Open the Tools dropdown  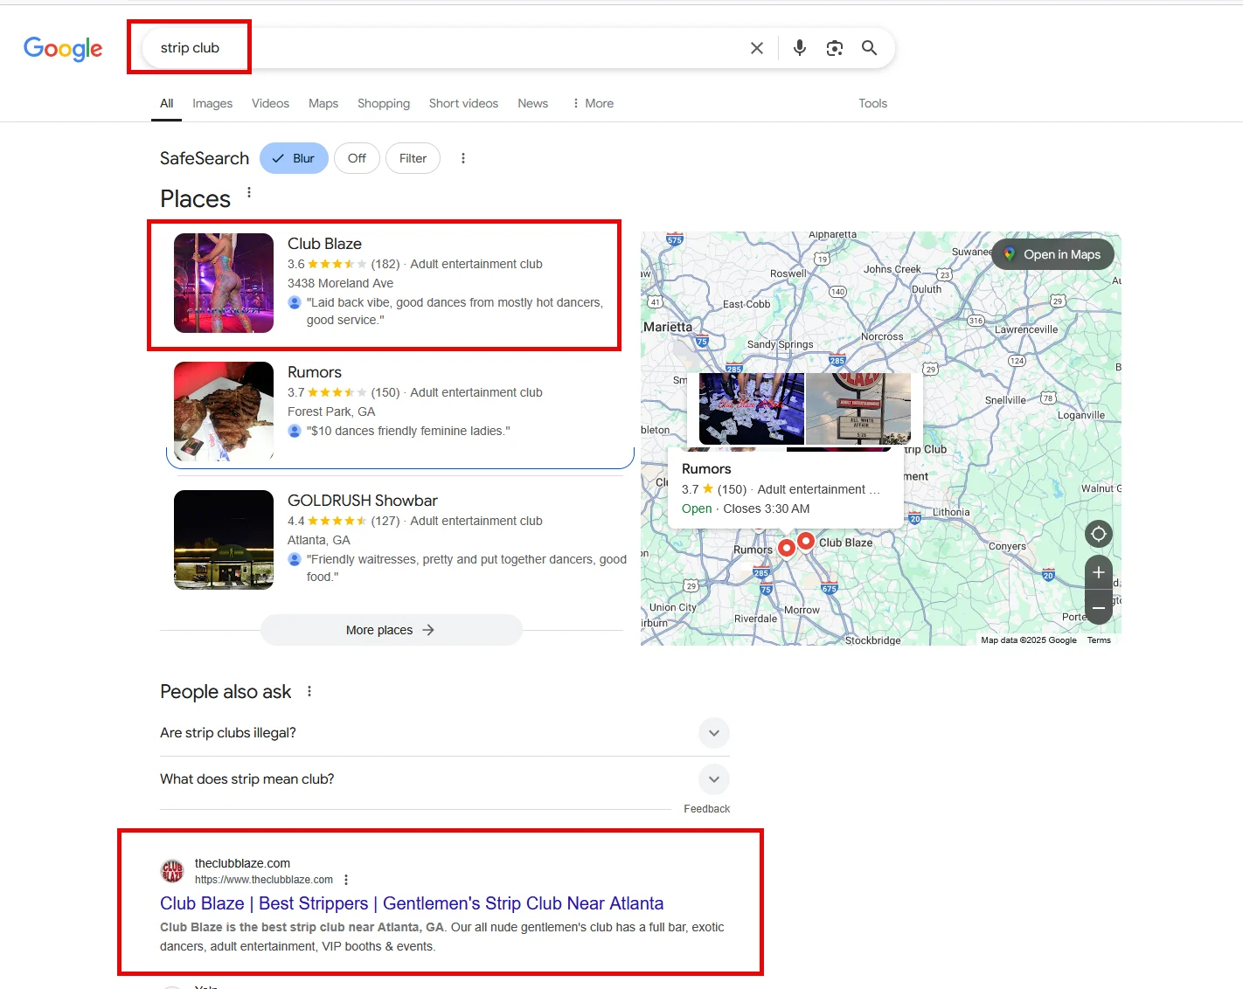[872, 103]
